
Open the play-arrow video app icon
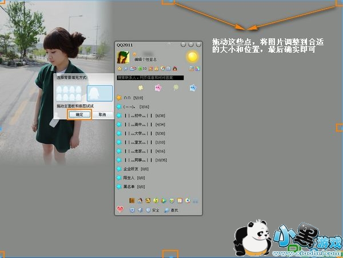pyautogui.click(x=163, y=200)
